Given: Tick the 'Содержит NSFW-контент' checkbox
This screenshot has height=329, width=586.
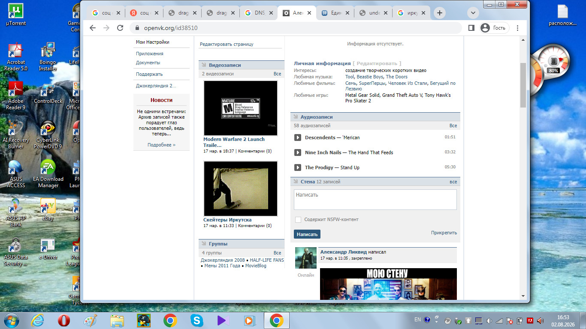Looking at the screenshot, I should point(298,220).
